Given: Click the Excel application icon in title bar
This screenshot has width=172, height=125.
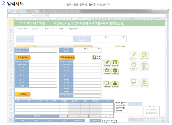Looking at the screenshot, I should point(9,11).
